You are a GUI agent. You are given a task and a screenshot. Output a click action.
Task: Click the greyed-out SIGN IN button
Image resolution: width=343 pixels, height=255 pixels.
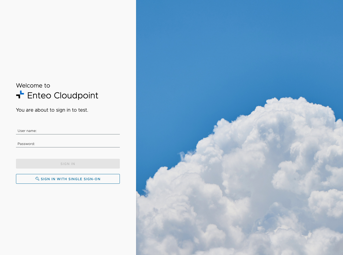(x=68, y=164)
